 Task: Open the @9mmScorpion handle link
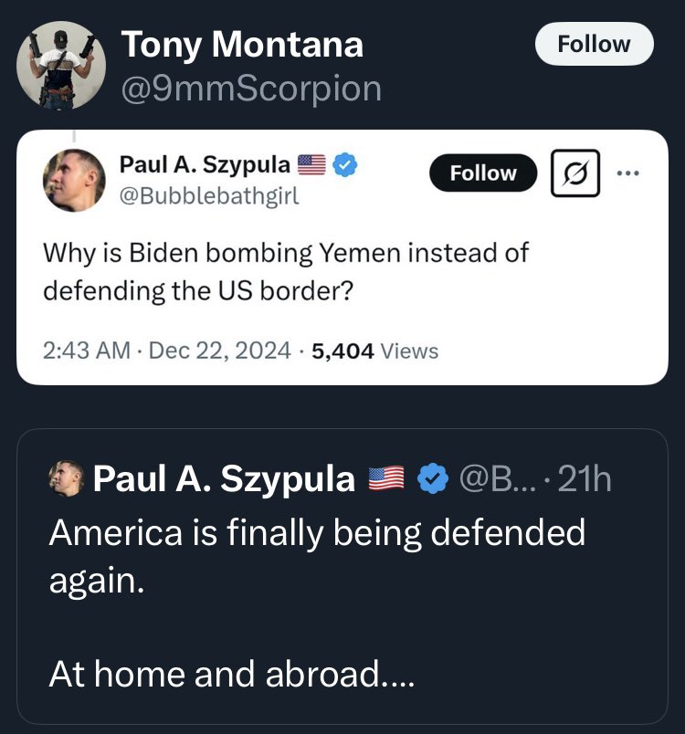(251, 88)
